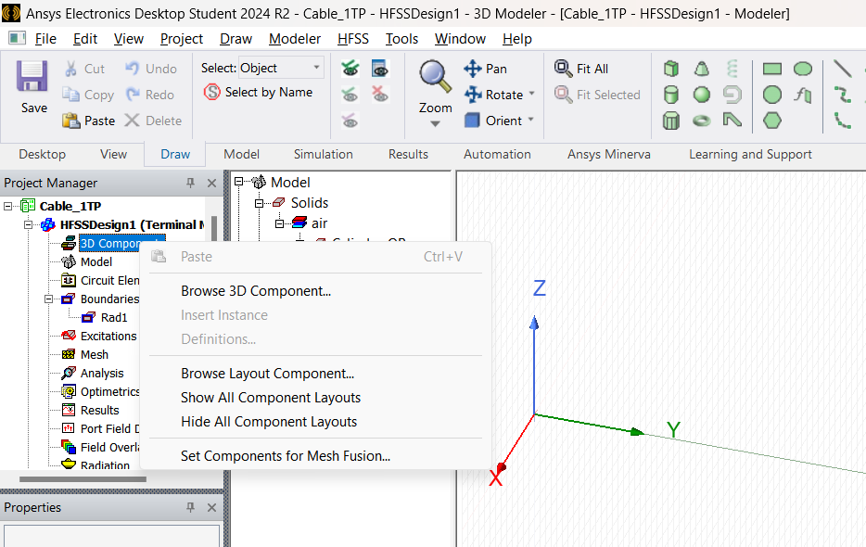The image size is (866, 547).
Task: Click the Project Manager horizontal scrollbar
Action: (83, 479)
